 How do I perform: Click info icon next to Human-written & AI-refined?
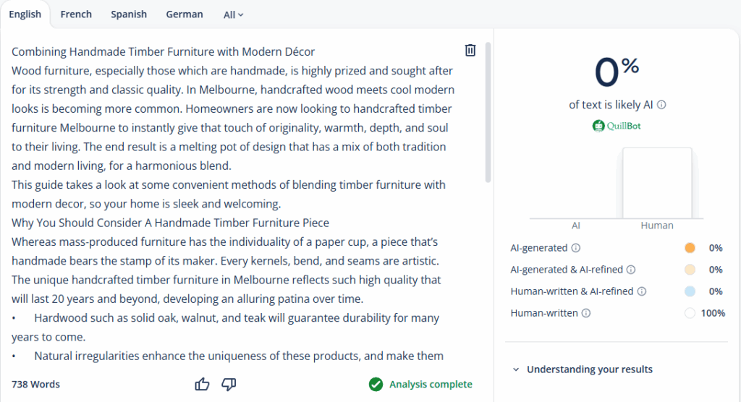click(642, 291)
